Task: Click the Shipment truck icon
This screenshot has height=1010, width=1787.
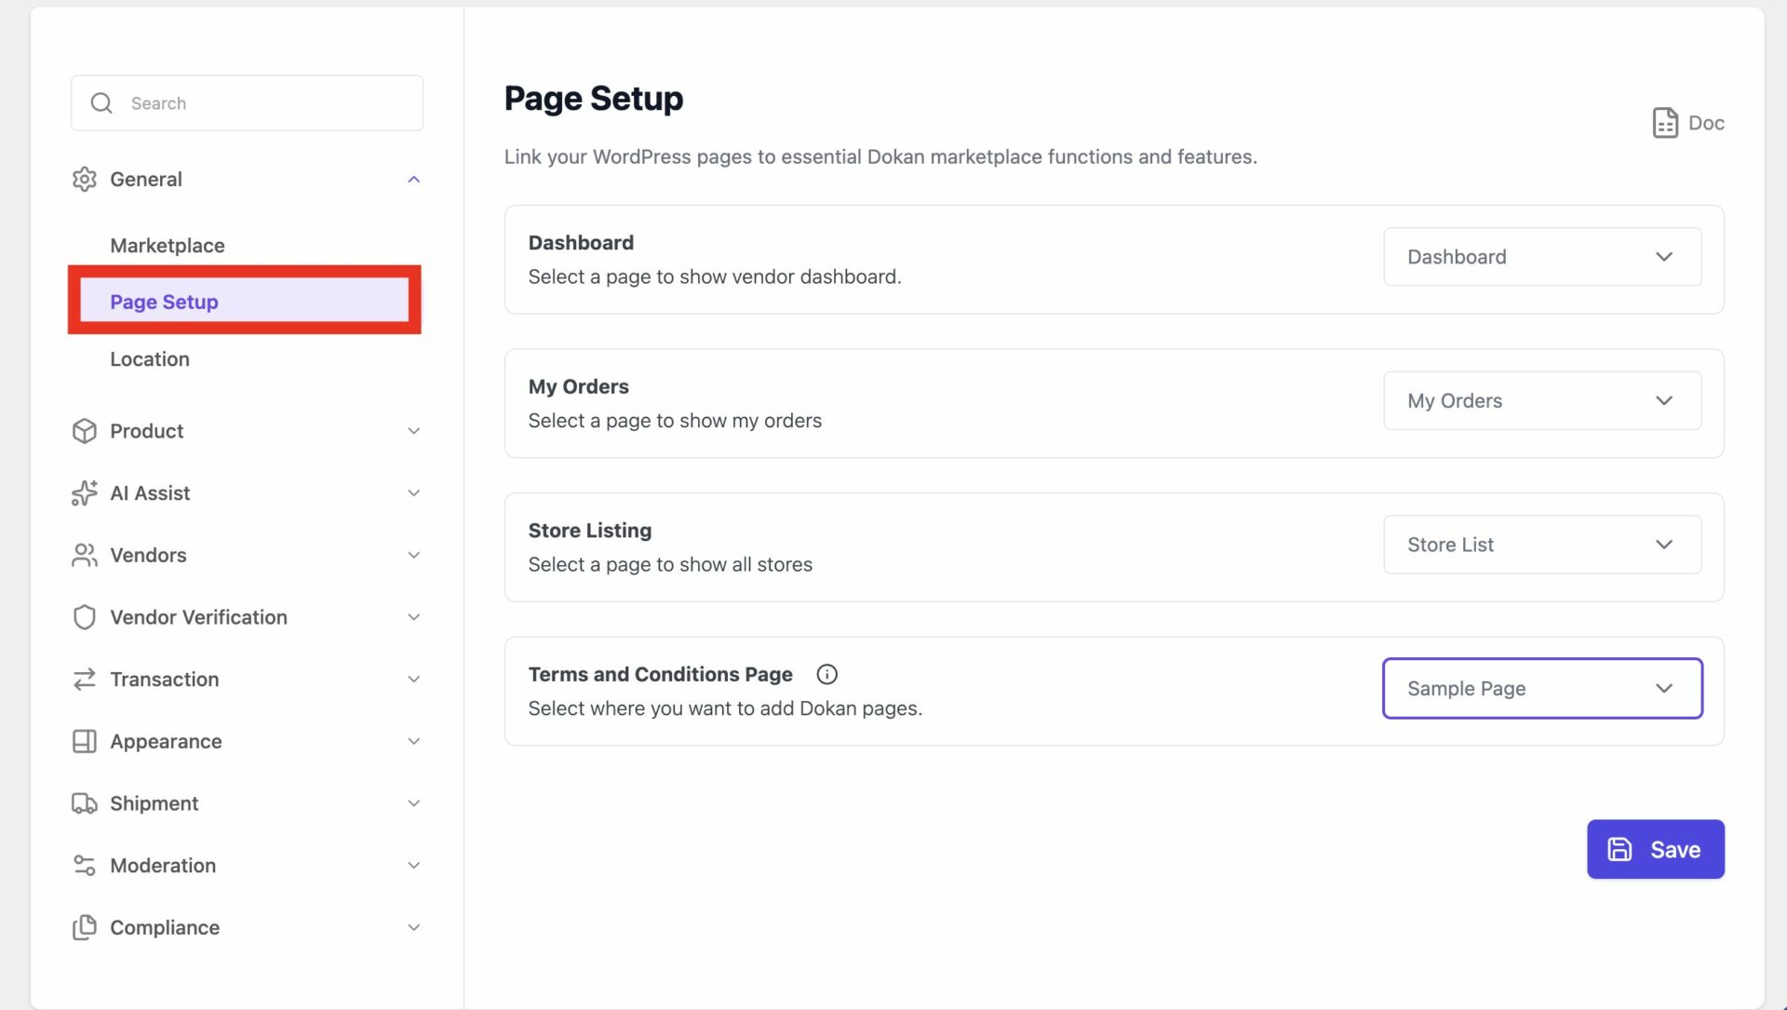Action: coord(85,802)
